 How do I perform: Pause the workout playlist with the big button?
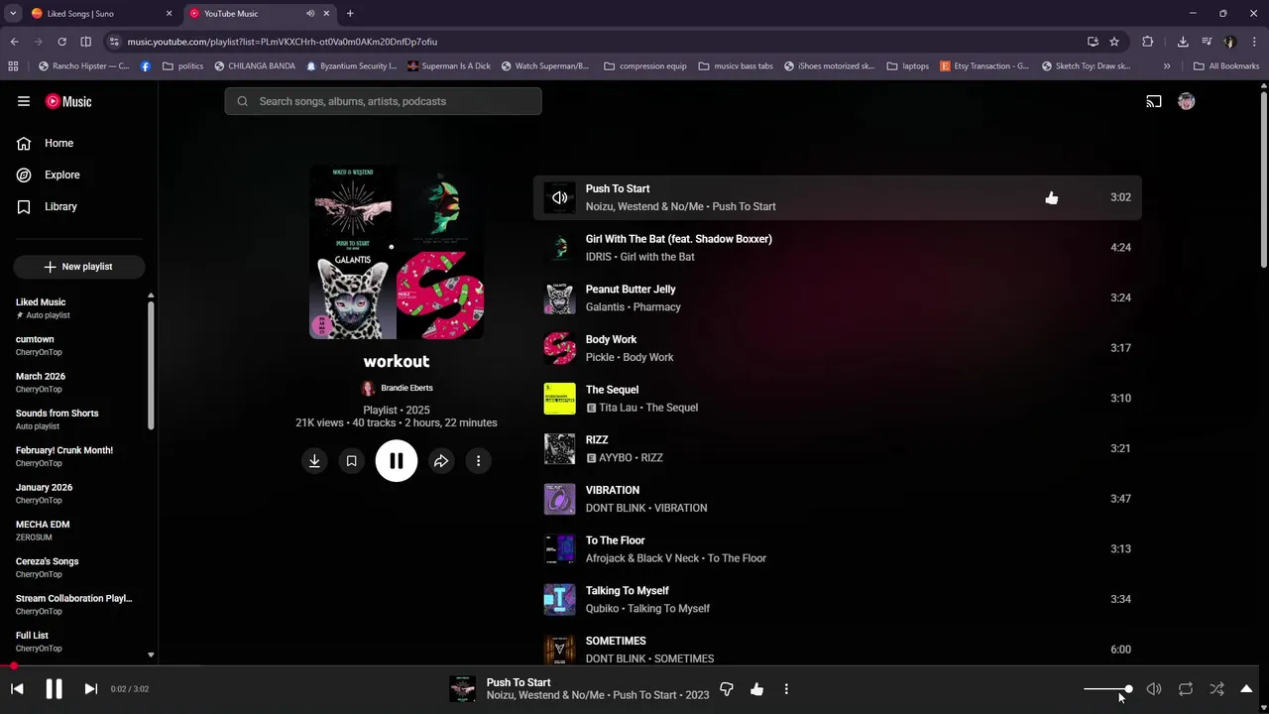click(x=397, y=461)
